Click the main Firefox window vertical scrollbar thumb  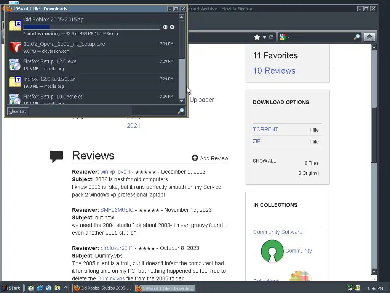point(374,135)
